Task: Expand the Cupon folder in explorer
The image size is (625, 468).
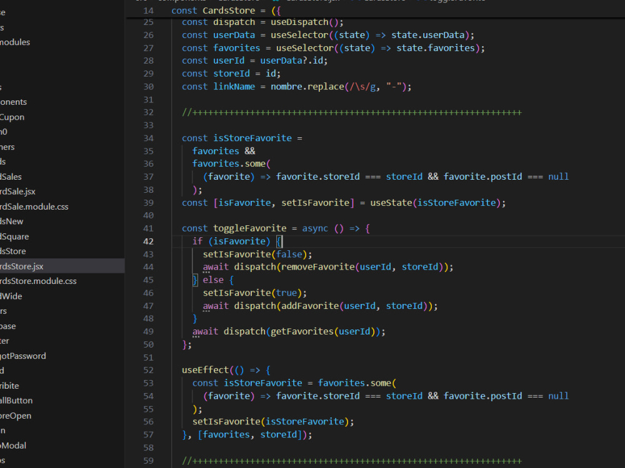Action: point(12,117)
